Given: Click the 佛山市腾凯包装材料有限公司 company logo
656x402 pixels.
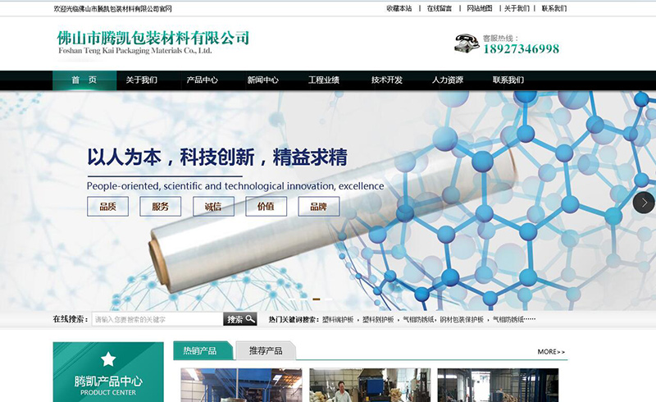Looking at the screenshot, I should pyautogui.click(x=153, y=43).
